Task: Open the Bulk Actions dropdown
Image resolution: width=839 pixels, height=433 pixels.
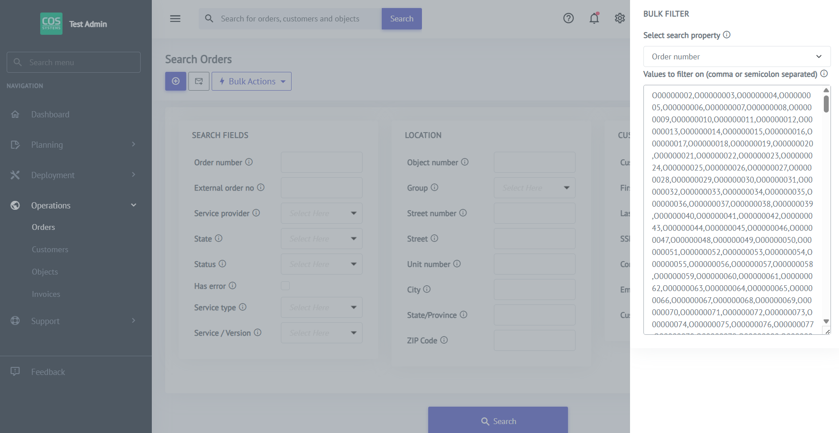Action: pos(251,81)
